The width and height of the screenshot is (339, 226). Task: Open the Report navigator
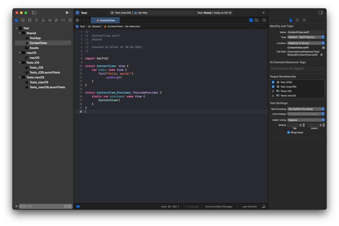(70, 20)
